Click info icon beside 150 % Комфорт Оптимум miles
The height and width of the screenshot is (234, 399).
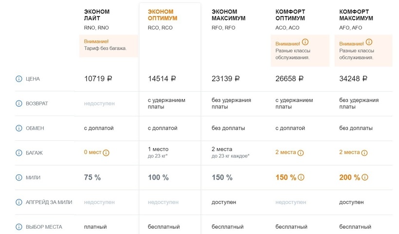tap(301, 178)
